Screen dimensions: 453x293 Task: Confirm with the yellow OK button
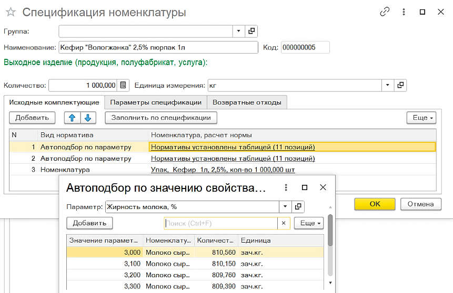coord(375,204)
